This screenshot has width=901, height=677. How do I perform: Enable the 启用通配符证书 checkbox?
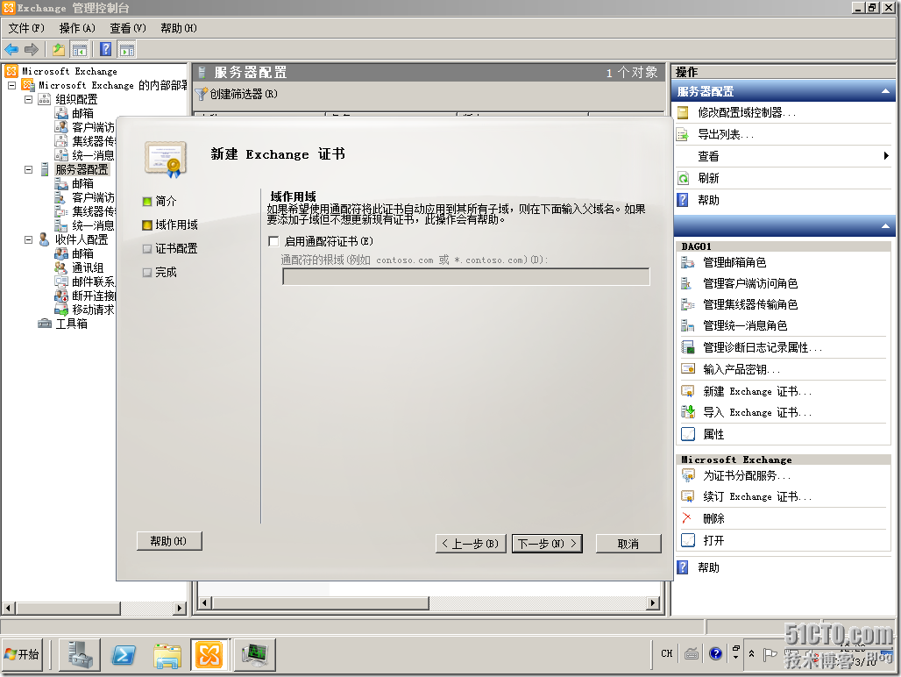(273, 241)
